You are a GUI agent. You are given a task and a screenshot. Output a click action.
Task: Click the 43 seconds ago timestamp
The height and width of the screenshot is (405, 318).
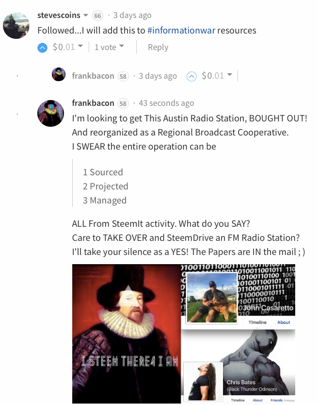click(166, 103)
